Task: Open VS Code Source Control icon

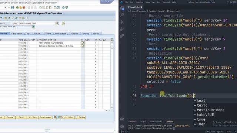Action: coord(122,22)
